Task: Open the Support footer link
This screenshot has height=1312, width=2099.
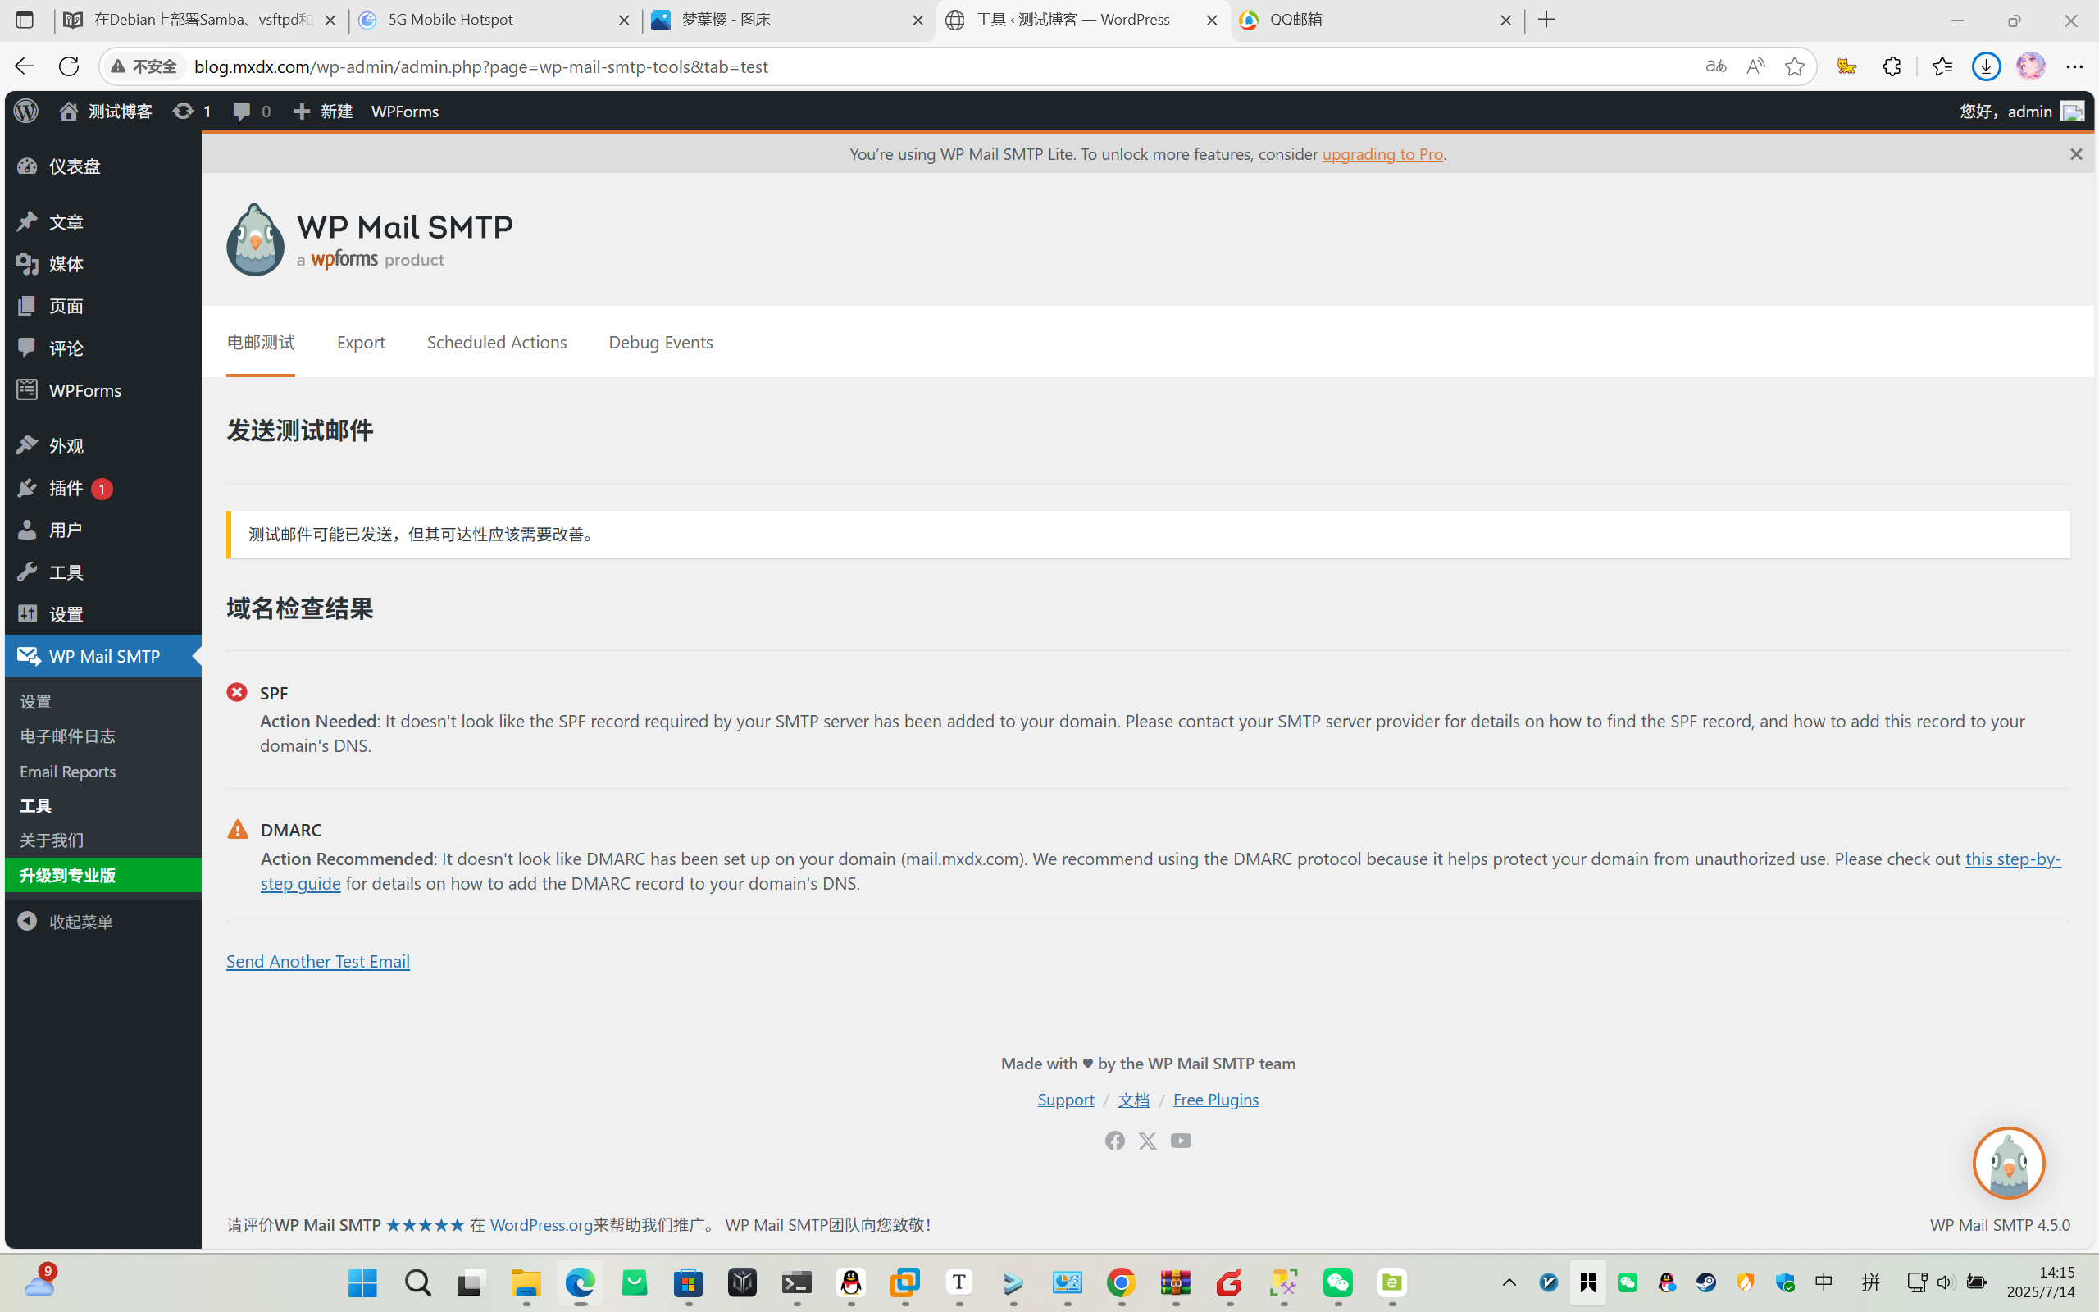Action: [1066, 1100]
